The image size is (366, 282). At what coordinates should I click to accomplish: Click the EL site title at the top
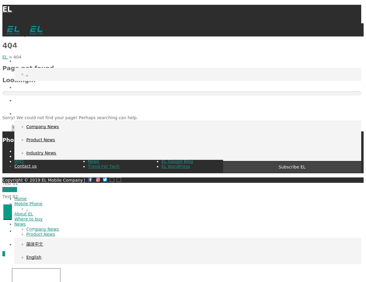[7, 9]
